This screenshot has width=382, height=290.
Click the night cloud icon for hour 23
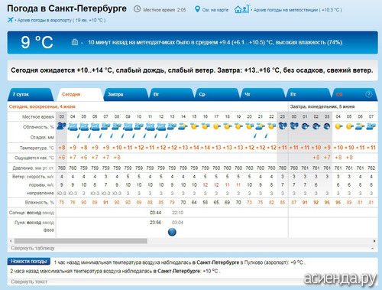283,126
